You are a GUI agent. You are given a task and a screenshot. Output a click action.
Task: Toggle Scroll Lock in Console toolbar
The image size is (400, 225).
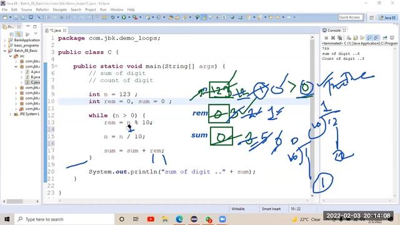pos(356,37)
